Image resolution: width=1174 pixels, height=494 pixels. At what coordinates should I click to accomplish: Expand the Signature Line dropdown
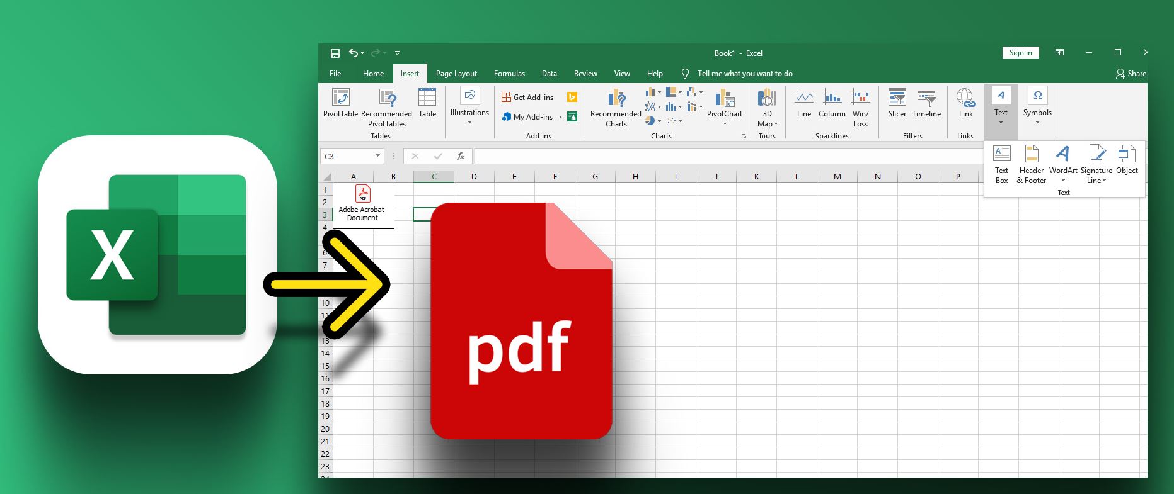tap(1105, 181)
